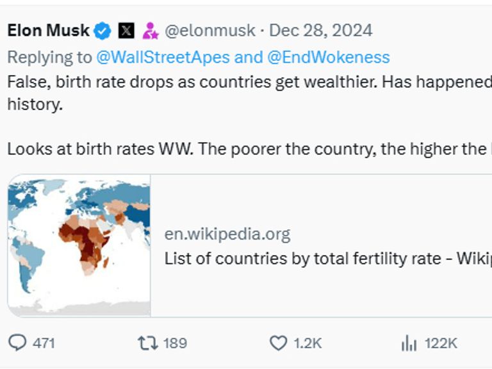
Task: Like the post with the heart icon
Action: [x=278, y=343]
